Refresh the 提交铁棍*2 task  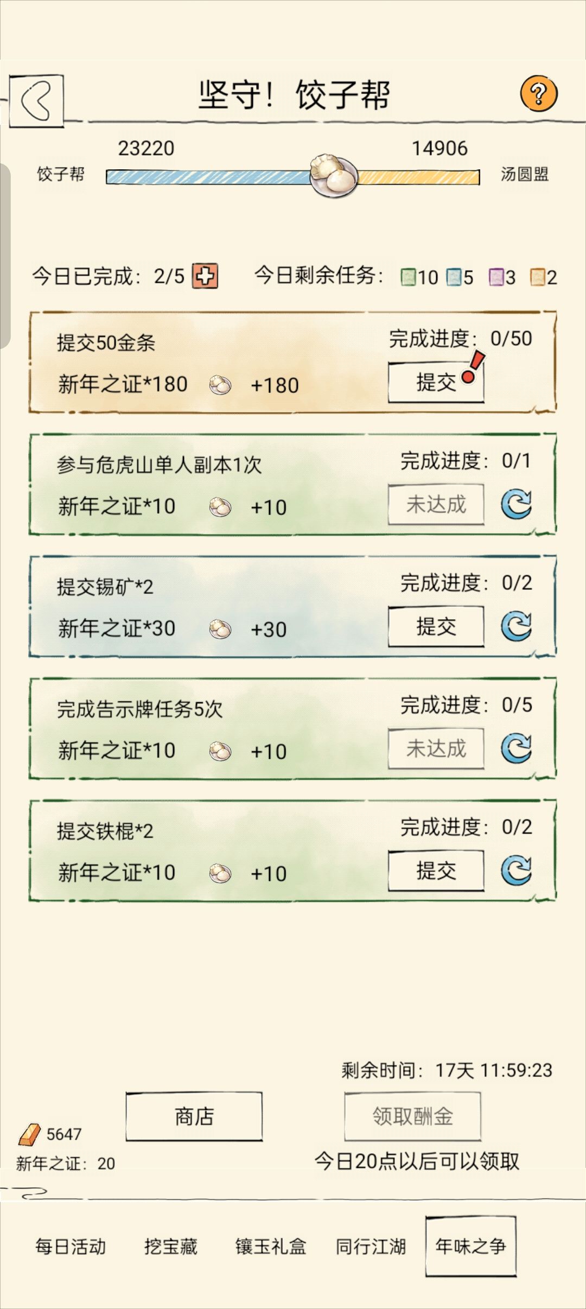[516, 870]
